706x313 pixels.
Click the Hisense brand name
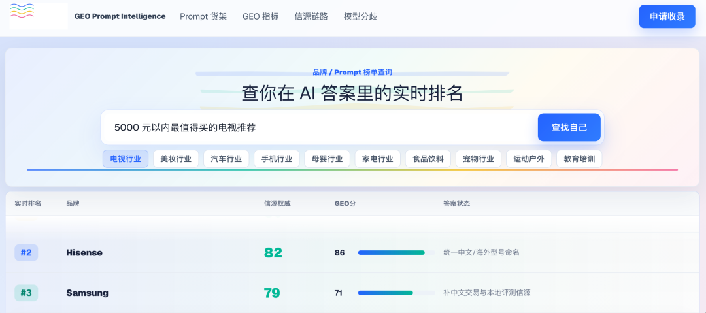84,253
